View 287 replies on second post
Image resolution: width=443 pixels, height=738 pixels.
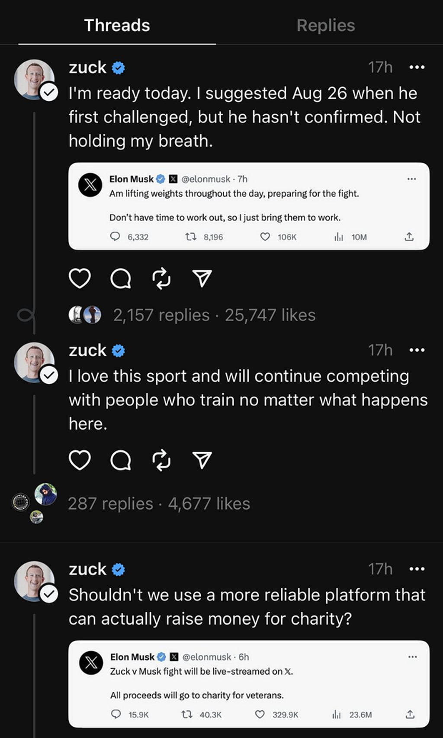(x=110, y=504)
